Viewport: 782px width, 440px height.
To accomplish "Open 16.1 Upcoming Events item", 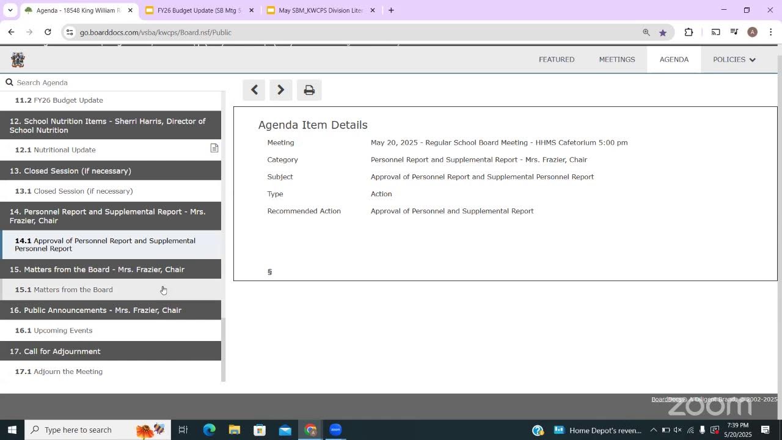I will [111, 331].
